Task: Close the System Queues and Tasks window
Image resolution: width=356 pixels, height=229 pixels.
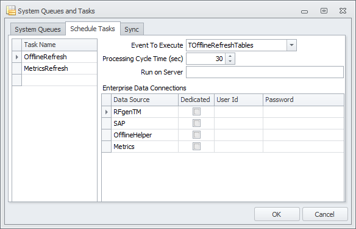Action: point(343,11)
